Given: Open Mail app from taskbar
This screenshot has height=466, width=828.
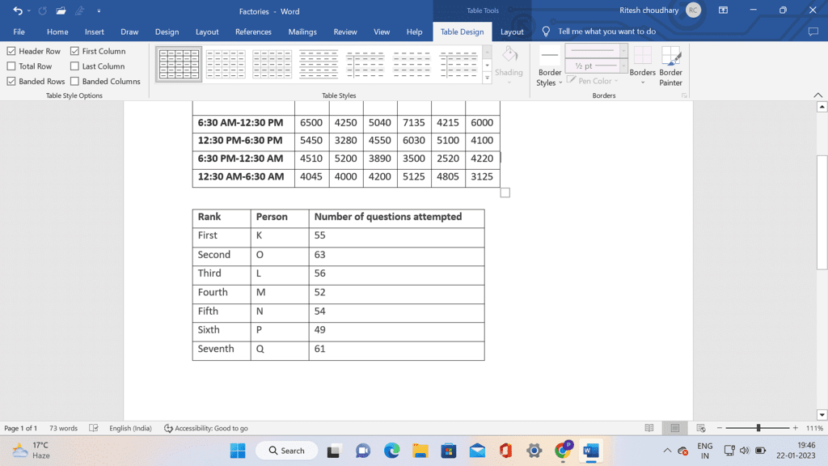Looking at the screenshot, I should coord(477,451).
